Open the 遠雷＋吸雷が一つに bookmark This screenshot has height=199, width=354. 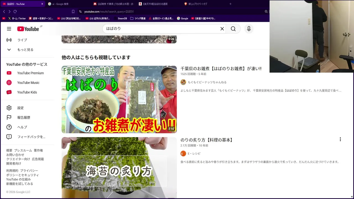coord(41,19)
